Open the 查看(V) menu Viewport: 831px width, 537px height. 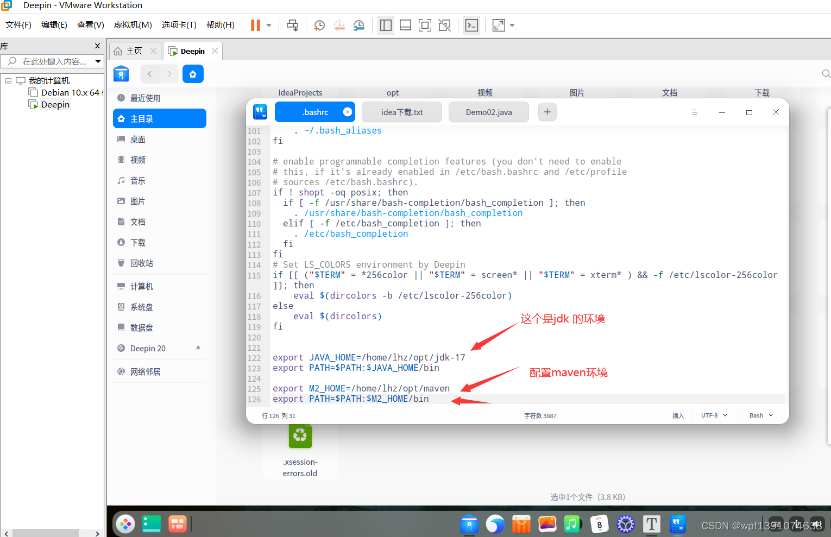91,25
